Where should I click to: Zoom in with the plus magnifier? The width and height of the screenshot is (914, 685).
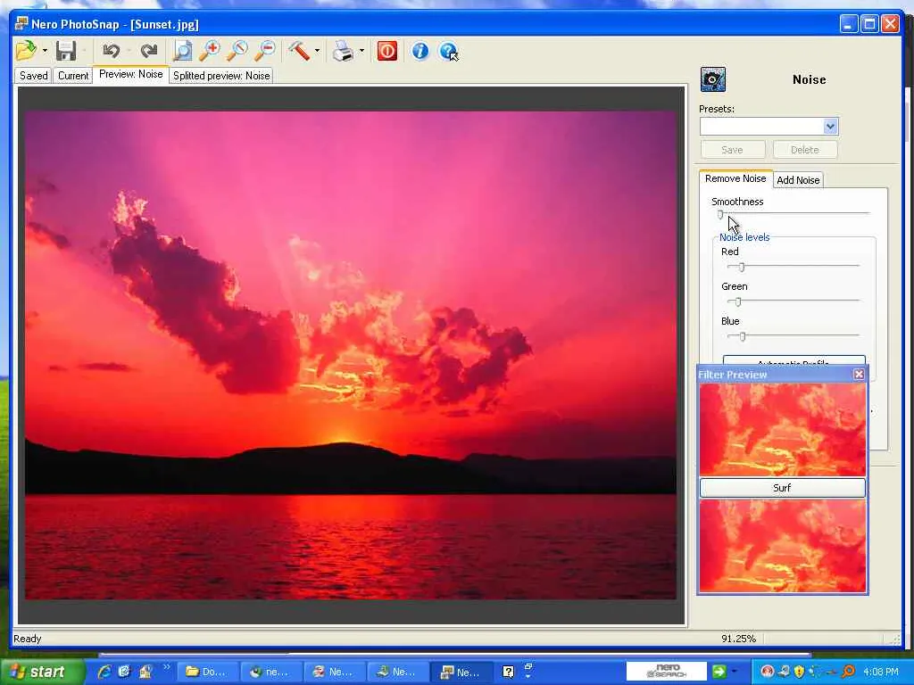point(210,51)
